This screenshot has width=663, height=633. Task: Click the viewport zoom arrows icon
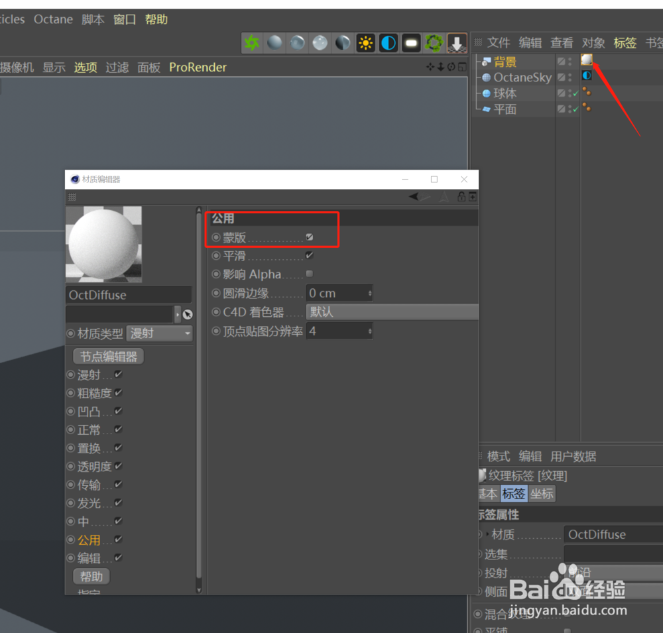point(441,67)
